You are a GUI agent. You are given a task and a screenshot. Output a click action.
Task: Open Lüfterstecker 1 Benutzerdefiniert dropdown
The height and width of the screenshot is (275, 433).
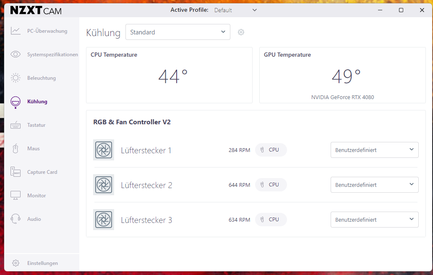(x=374, y=150)
